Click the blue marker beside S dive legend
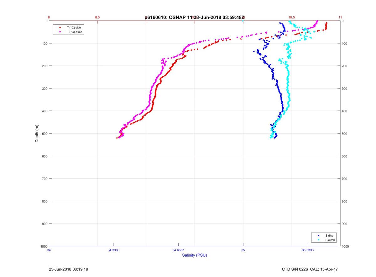Viewport: 376px width, 277px height. [x=318, y=235]
